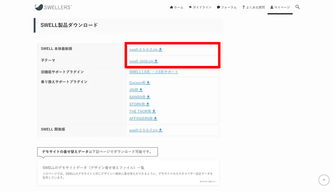Image resolution: width=336 pixels, height=192 pixels.
Task: Go to ホーム in the navigation
Action: pos(176,7)
